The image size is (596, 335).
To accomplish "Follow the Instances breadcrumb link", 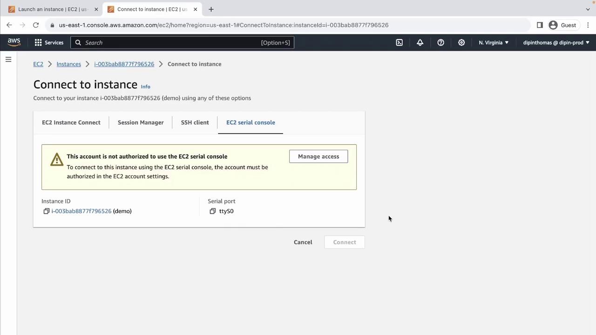I will [x=68, y=64].
